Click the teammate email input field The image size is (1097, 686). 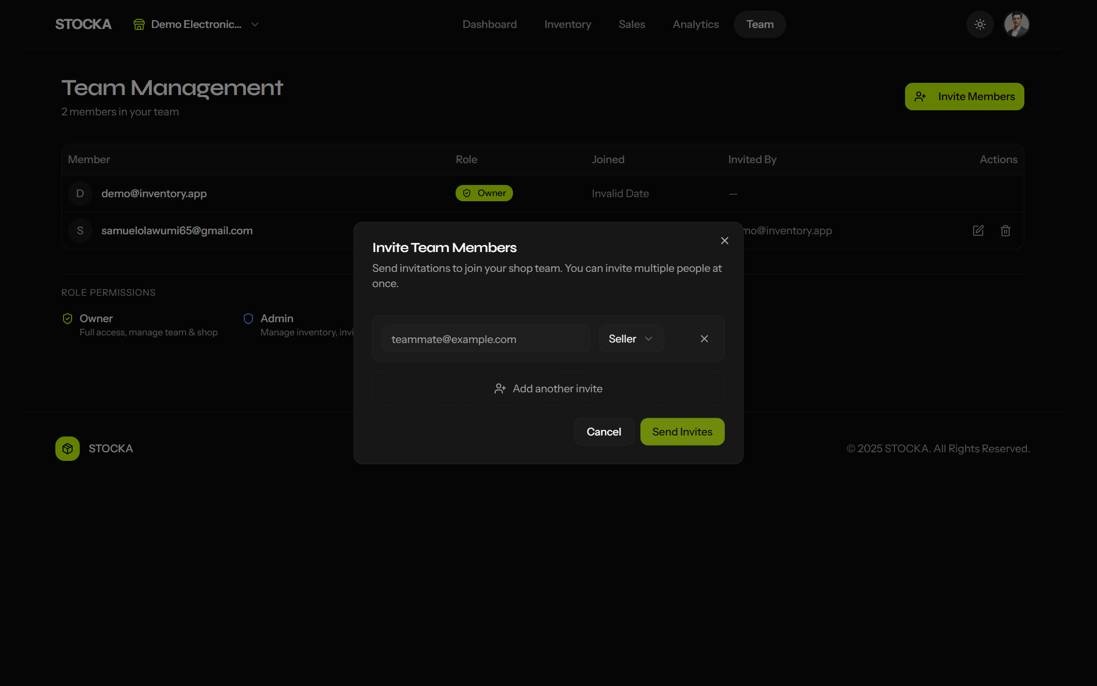coord(485,339)
